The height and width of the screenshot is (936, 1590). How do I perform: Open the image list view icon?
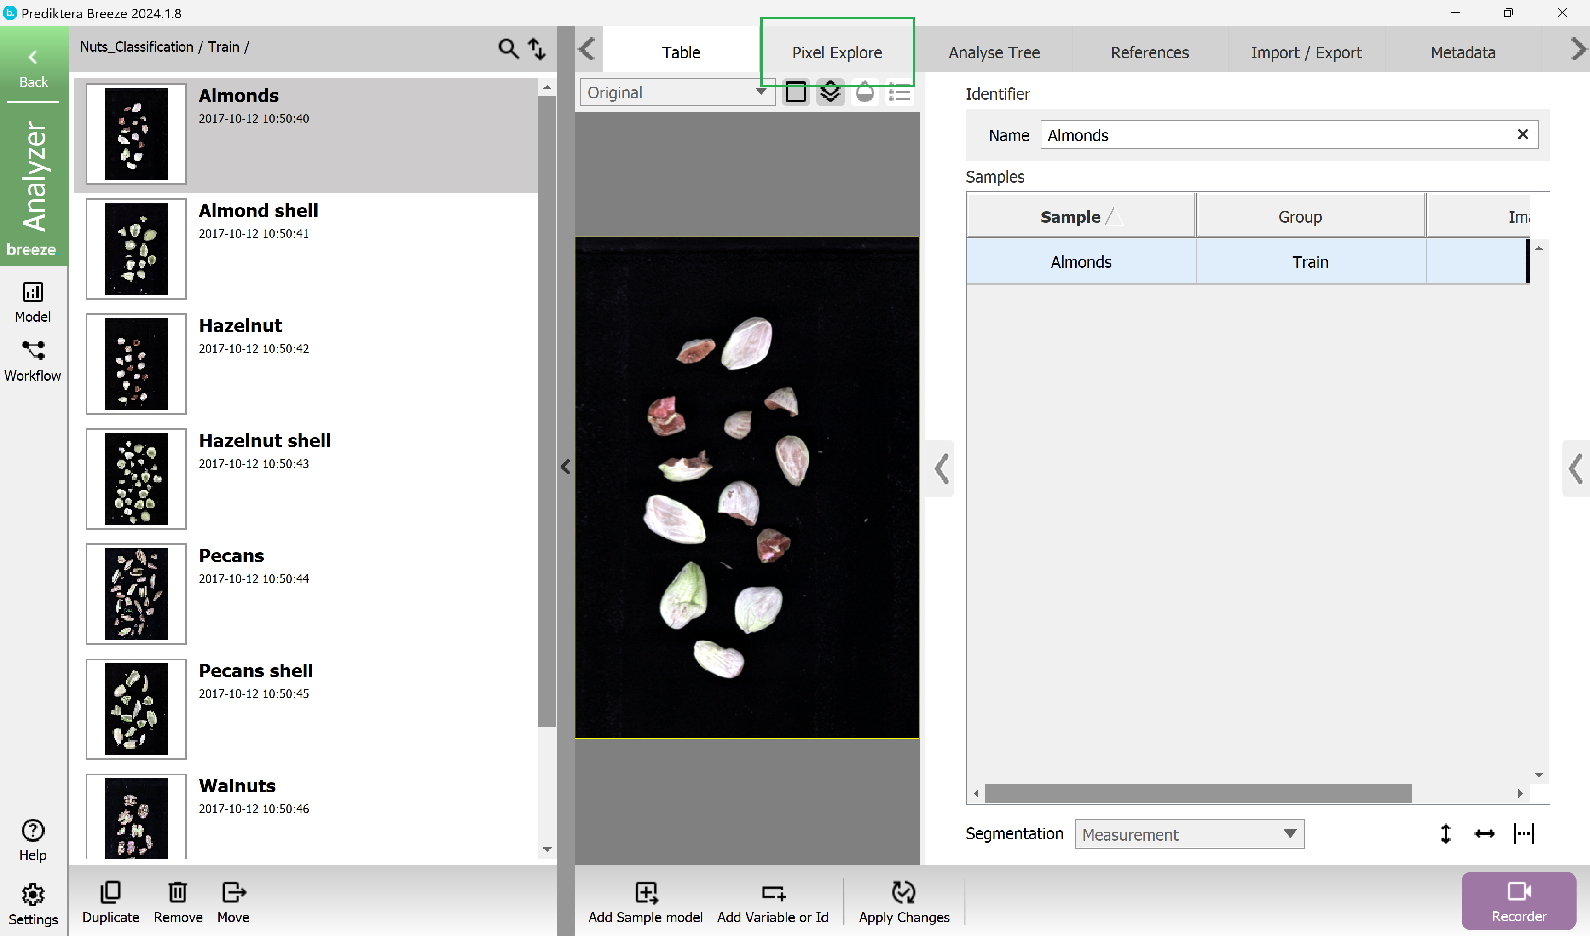click(899, 92)
